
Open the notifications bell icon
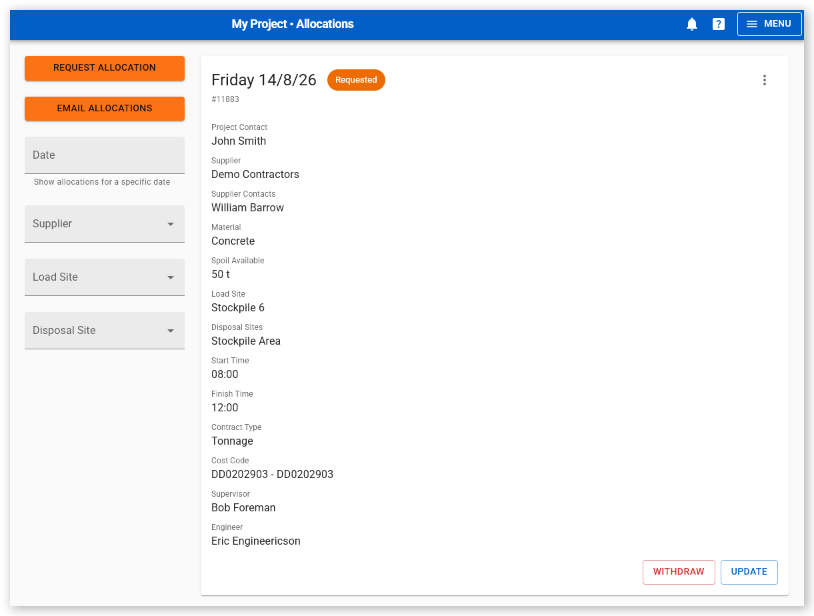pyautogui.click(x=692, y=24)
